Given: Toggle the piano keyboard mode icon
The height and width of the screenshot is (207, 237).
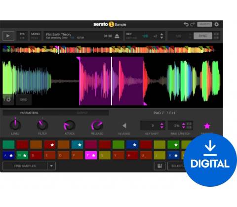Looking at the screenshot, I should point(159,166).
